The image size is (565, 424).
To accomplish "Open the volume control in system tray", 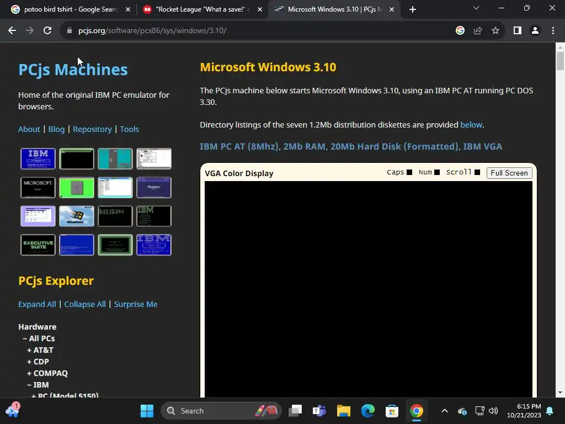I will pyautogui.click(x=493, y=411).
